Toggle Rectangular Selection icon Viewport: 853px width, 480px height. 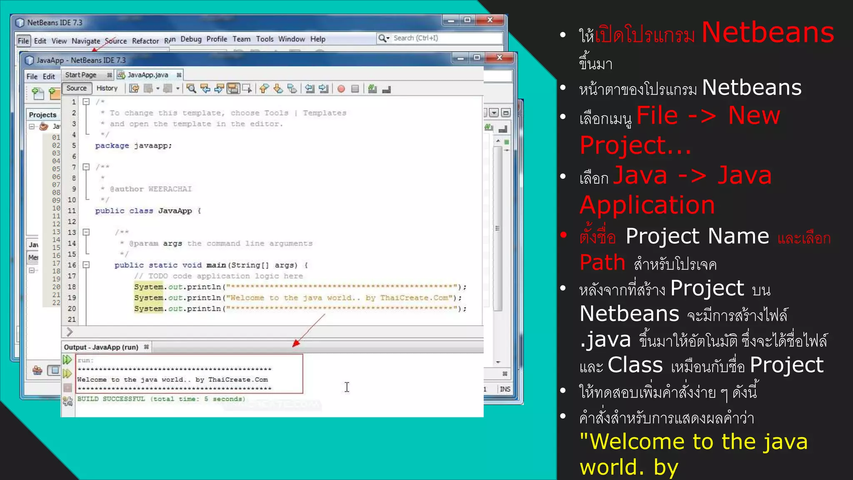pyautogui.click(x=247, y=88)
